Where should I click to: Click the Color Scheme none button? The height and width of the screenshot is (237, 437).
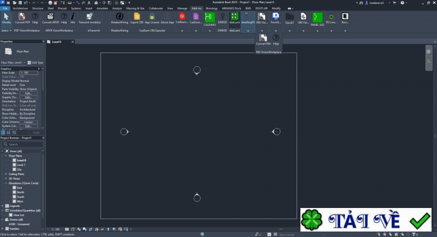(28, 122)
